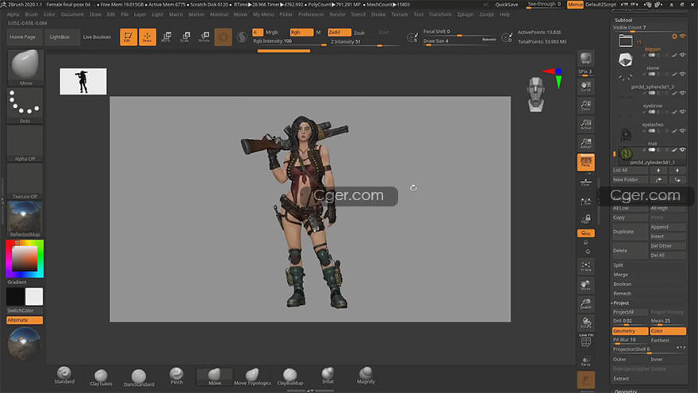Click the Zoom document icon
The image size is (698, 393).
586,106
